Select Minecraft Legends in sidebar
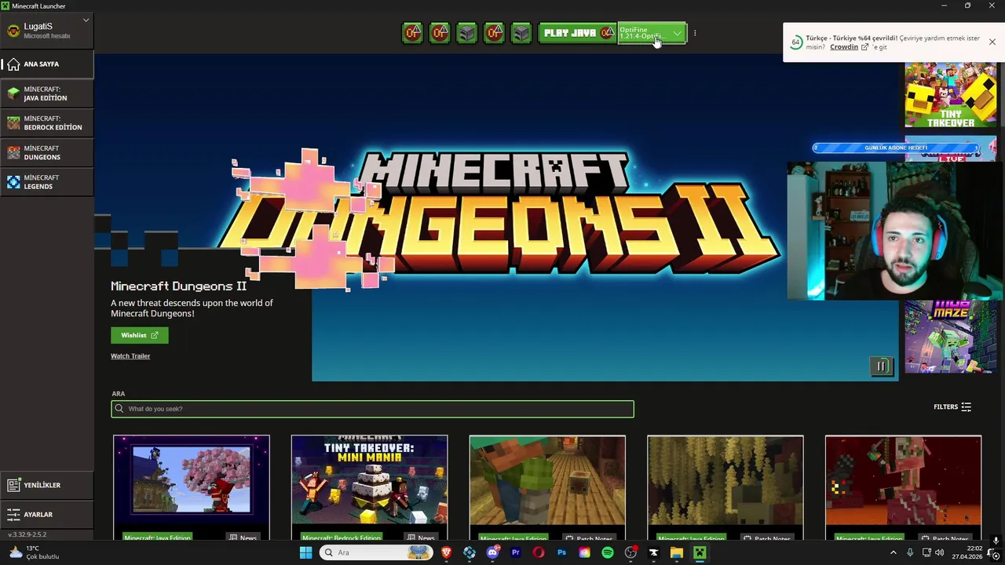 (x=47, y=182)
